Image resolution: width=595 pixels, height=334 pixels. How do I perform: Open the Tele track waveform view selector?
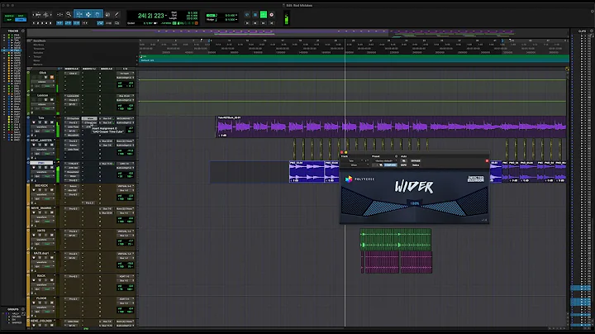[42, 126]
